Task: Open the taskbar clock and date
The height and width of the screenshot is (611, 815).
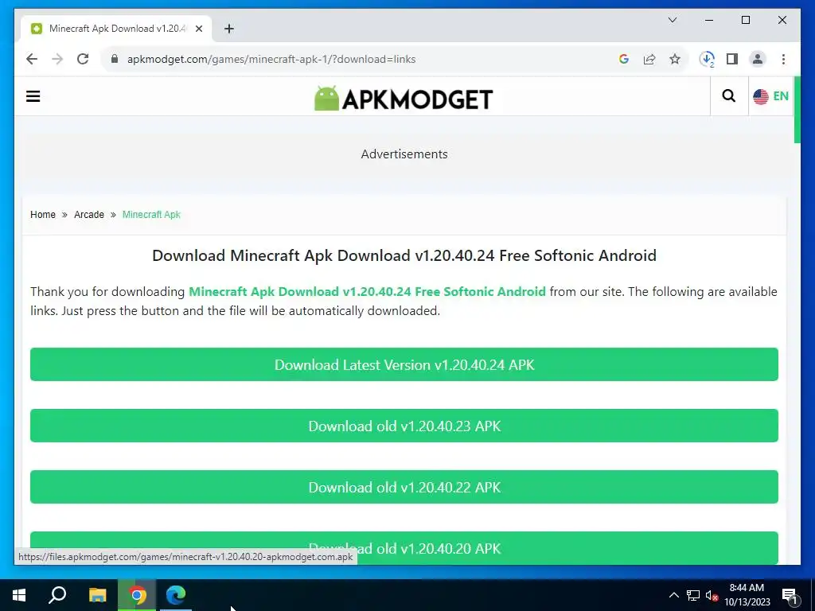Action: click(x=747, y=595)
